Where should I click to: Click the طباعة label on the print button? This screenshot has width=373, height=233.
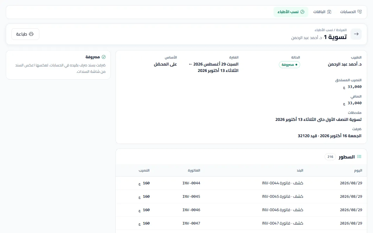pyautogui.click(x=22, y=34)
